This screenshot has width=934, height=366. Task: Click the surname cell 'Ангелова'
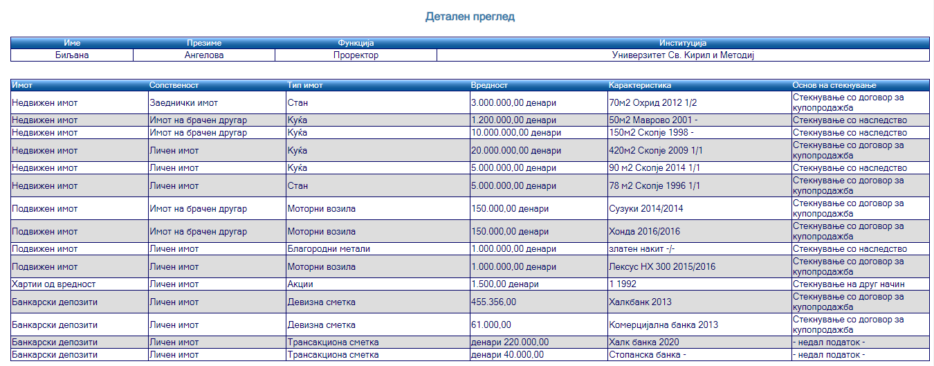pos(203,55)
